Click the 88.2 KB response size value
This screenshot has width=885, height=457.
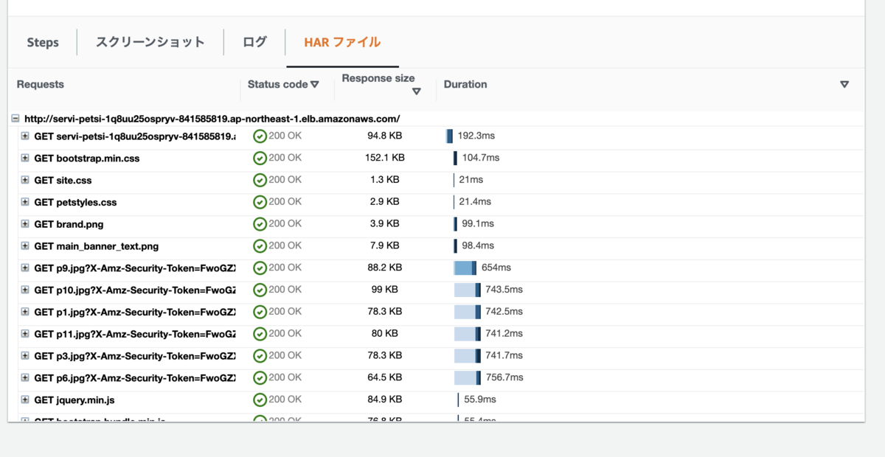pyautogui.click(x=385, y=268)
